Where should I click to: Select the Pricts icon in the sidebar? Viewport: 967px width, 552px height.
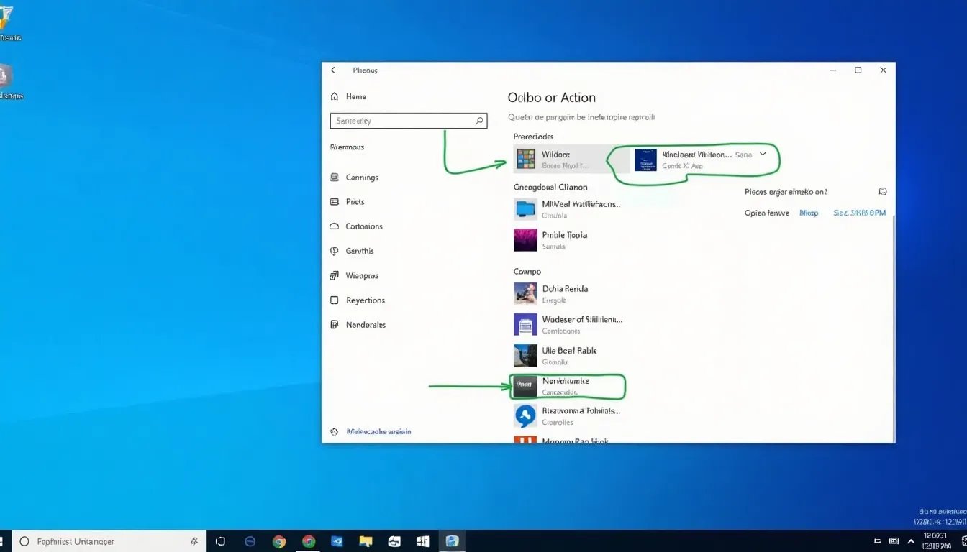tap(335, 202)
